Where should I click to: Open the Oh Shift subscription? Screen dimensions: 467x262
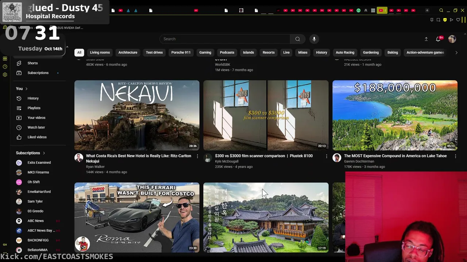tap(38, 182)
